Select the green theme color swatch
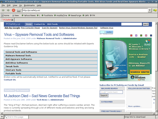The height and width of the screenshot is (119, 158). [141, 36]
